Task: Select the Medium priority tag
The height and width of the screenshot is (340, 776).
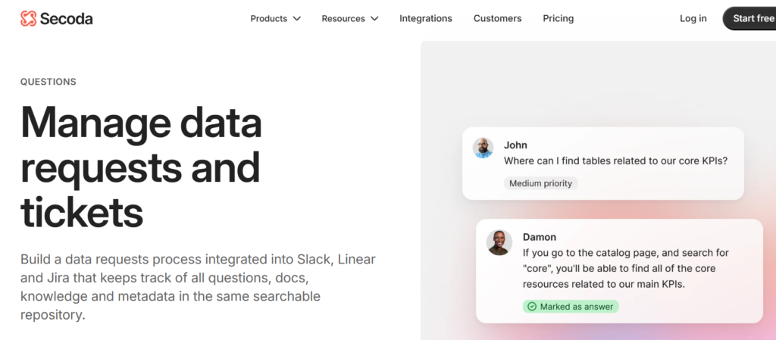Action: coord(540,183)
